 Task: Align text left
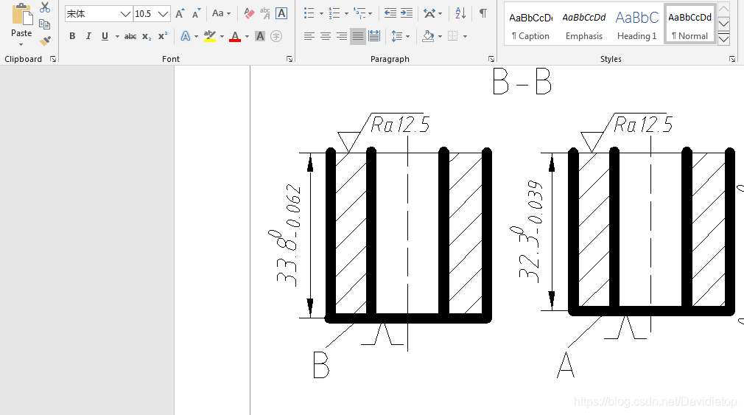pos(309,36)
